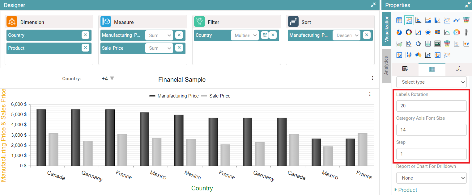
Task: Choose the Australia map visualization icon
Action: (x=418, y=55)
